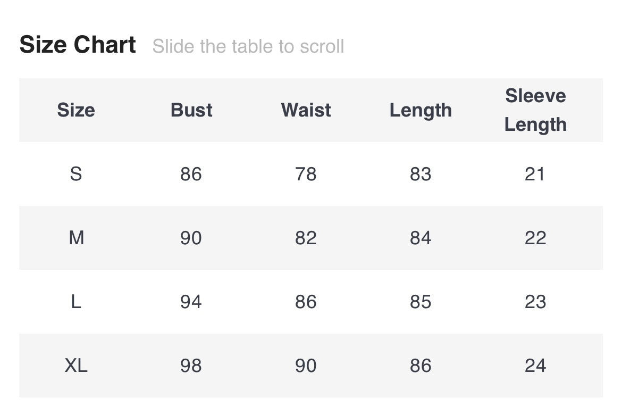
Task: Select the Bust column header
Action: [x=191, y=110]
